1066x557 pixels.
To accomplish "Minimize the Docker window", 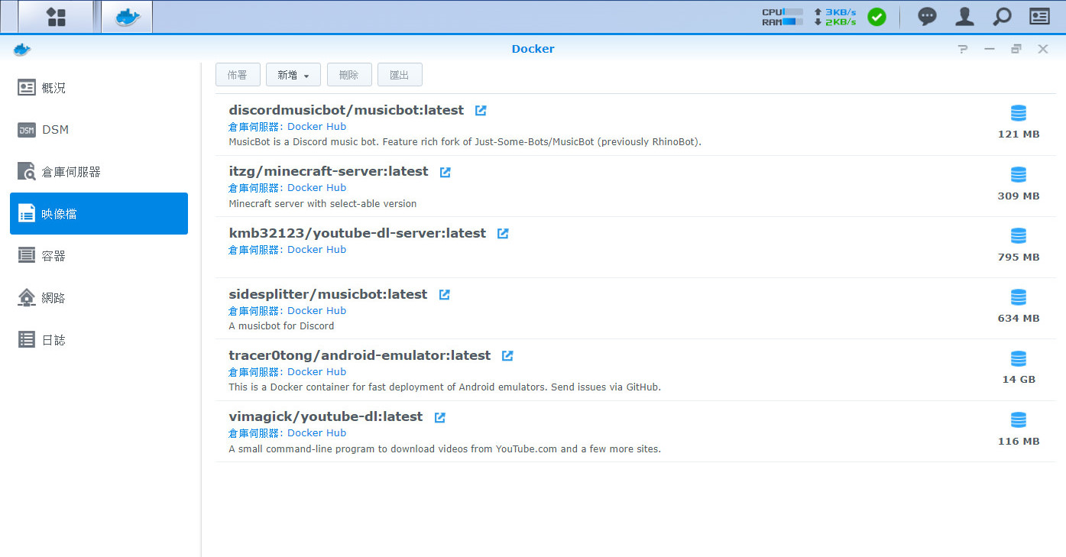I will click(990, 49).
